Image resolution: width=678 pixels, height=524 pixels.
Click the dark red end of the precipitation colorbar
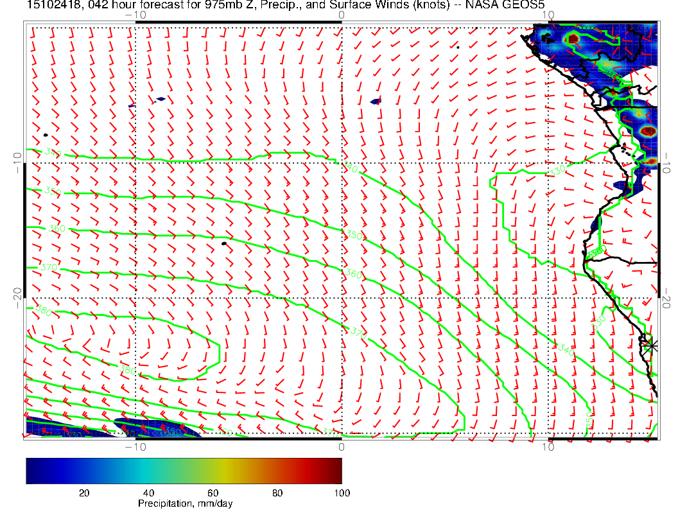[336, 471]
